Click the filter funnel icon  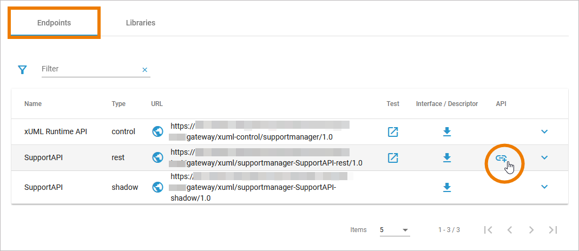click(x=22, y=70)
